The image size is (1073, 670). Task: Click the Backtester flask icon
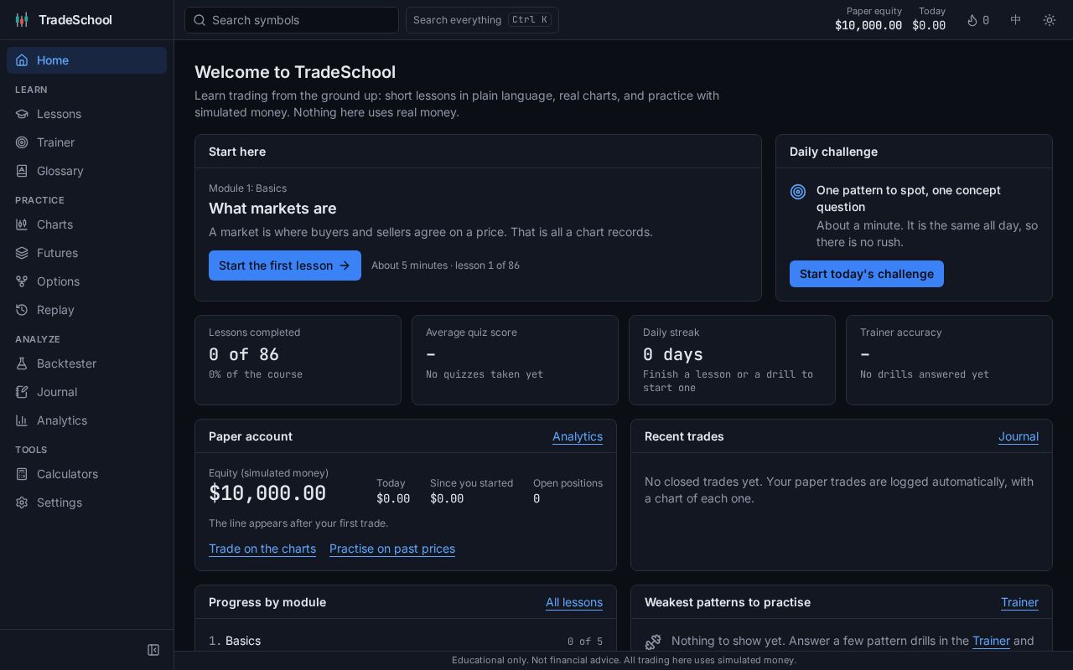[22, 363]
